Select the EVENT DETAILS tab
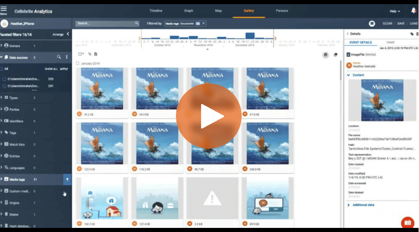This screenshot has height=232, width=419. coord(361,42)
